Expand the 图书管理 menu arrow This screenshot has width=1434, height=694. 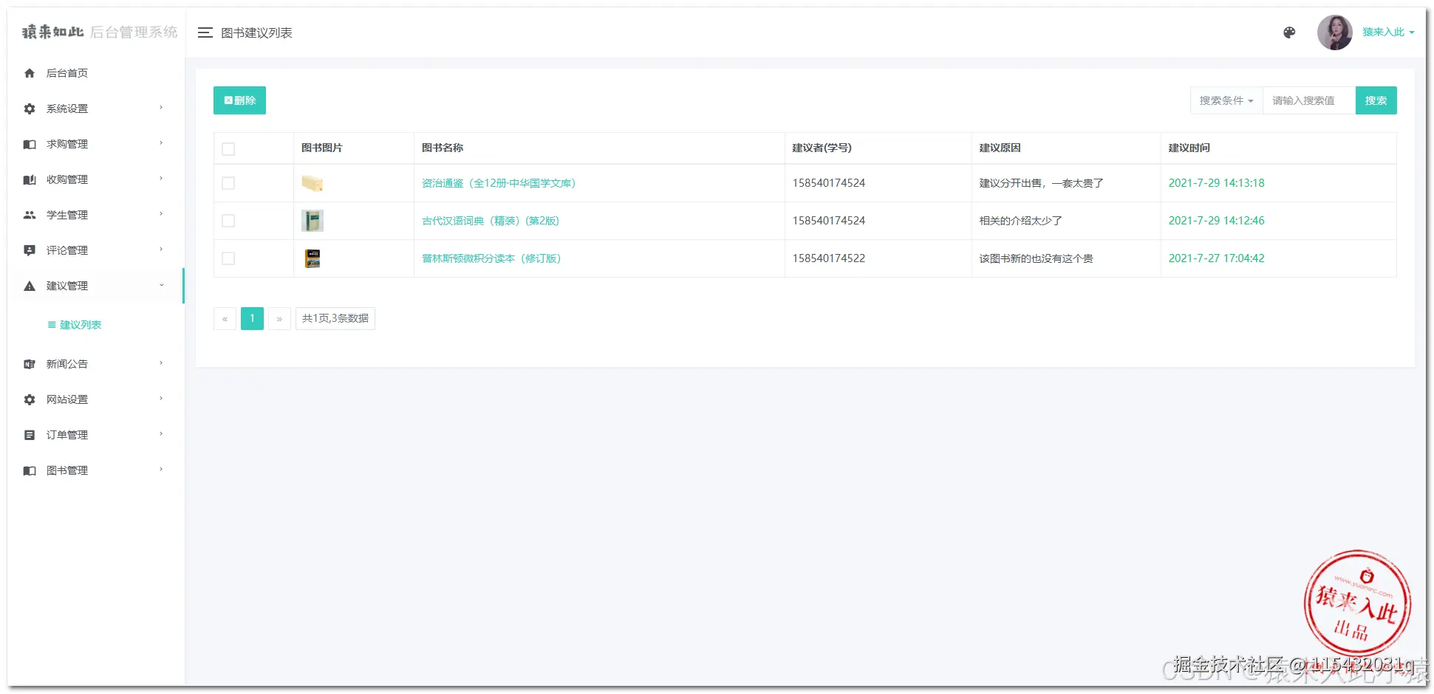(161, 470)
